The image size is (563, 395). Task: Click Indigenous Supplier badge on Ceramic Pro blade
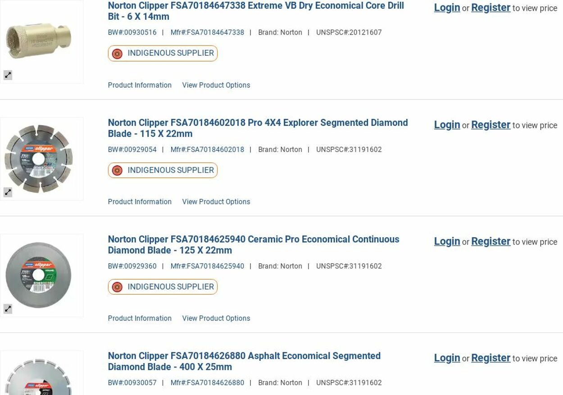163,287
